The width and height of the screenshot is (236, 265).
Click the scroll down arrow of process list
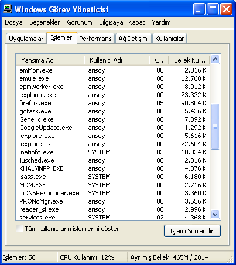click(x=216, y=215)
